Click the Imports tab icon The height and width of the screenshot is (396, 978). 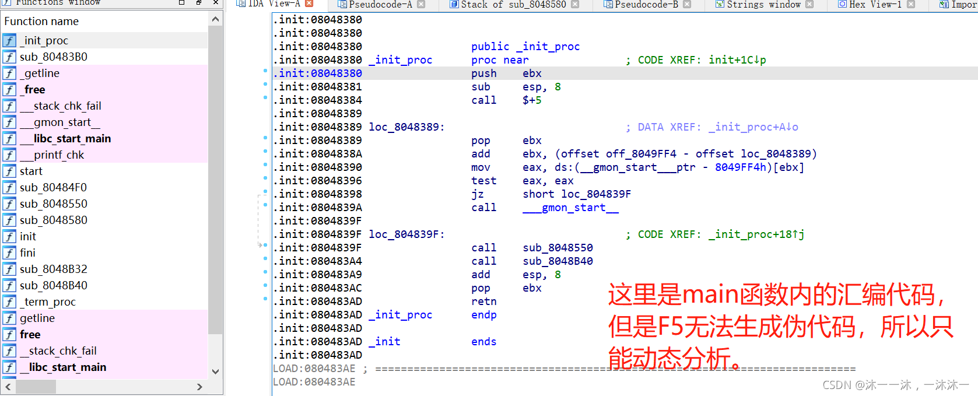pos(944,4)
